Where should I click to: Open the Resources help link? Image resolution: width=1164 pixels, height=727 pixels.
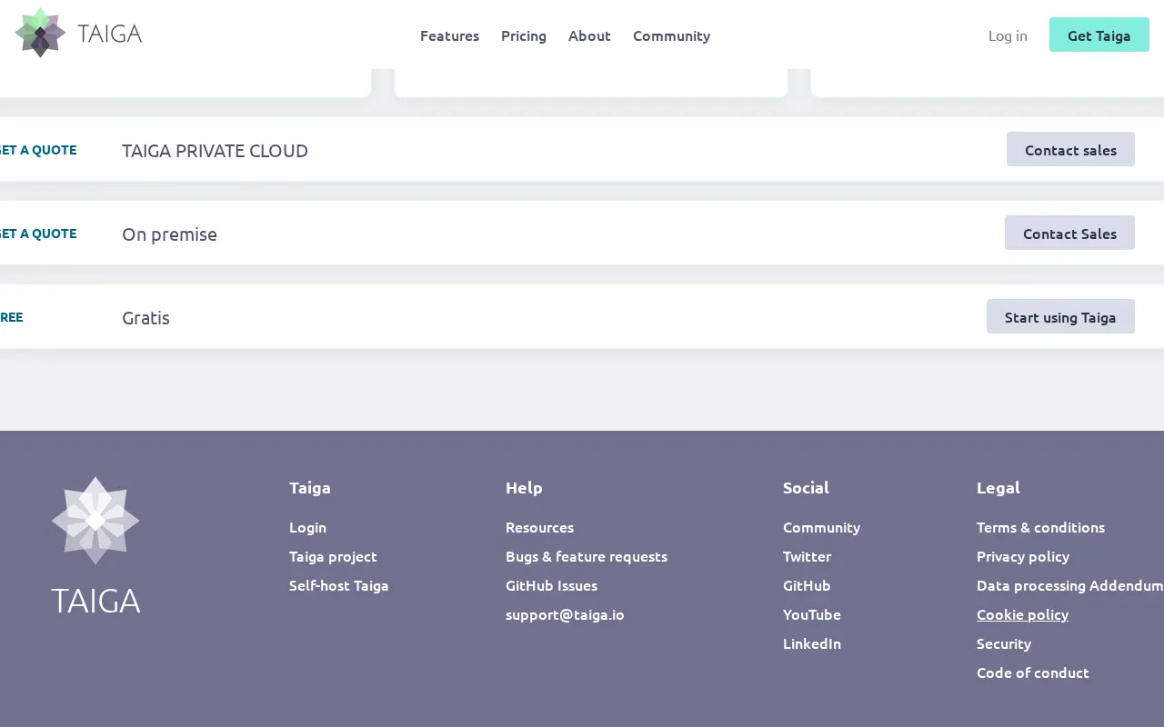539,527
